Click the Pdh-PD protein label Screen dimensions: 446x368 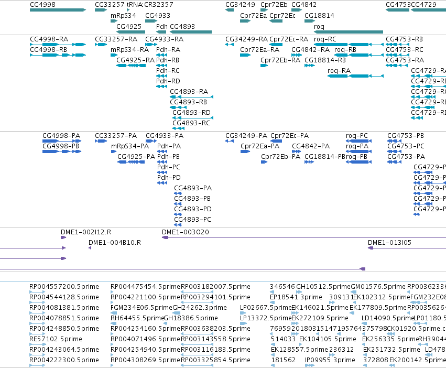(x=169, y=178)
